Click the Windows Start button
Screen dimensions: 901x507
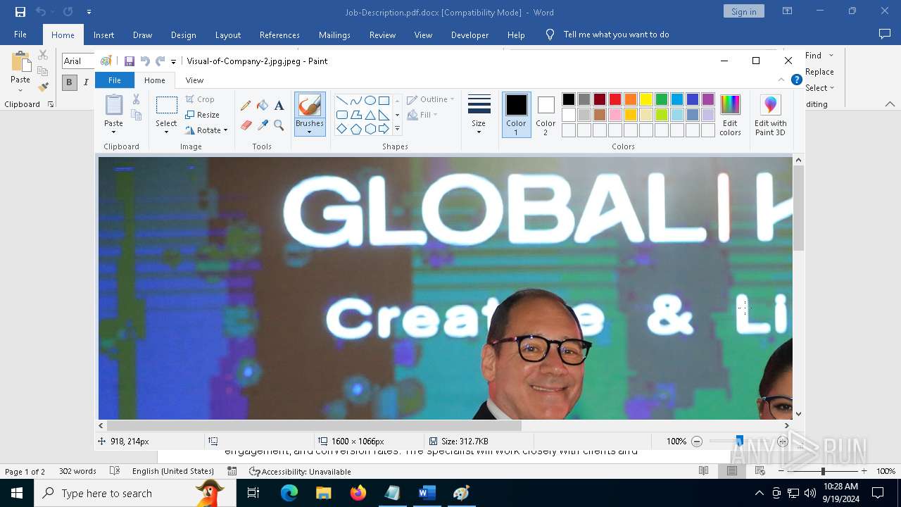[17, 493]
